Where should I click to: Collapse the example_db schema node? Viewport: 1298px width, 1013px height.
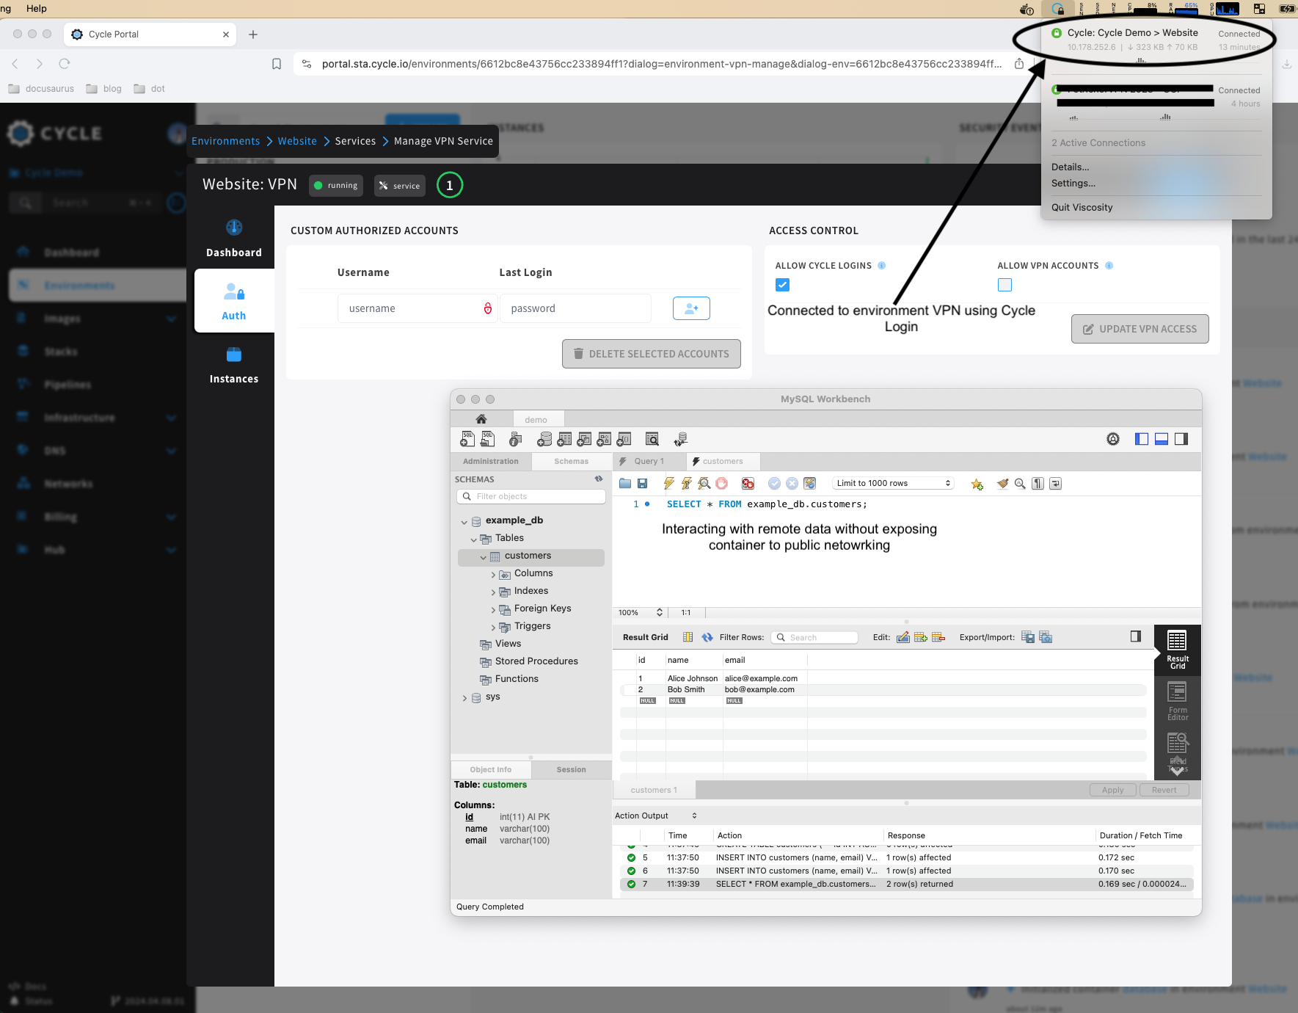(x=464, y=521)
